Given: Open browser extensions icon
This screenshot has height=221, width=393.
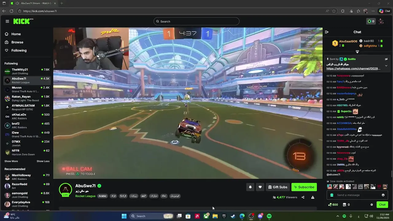Looking at the screenshot, I should pyautogui.click(x=343, y=11).
